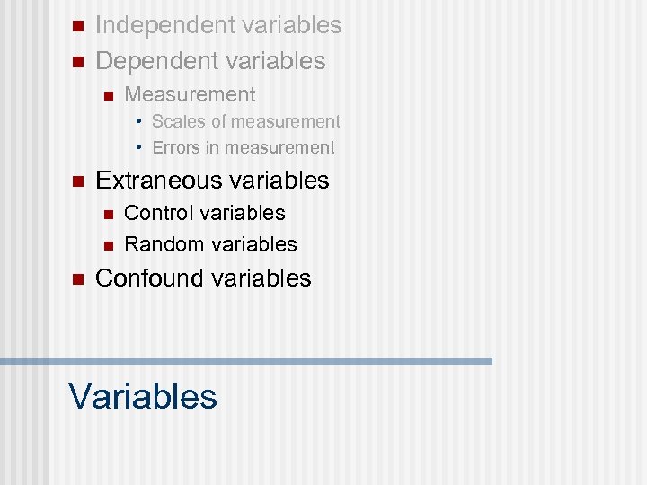Select the bullet before Control variables
This screenshot has width=647, height=485.
pyautogui.click(x=107, y=214)
